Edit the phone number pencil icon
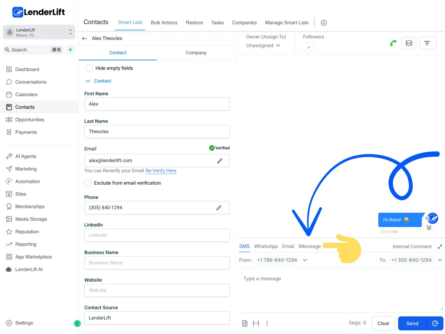The height and width of the screenshot is (334, 445). tap(219, 208)
